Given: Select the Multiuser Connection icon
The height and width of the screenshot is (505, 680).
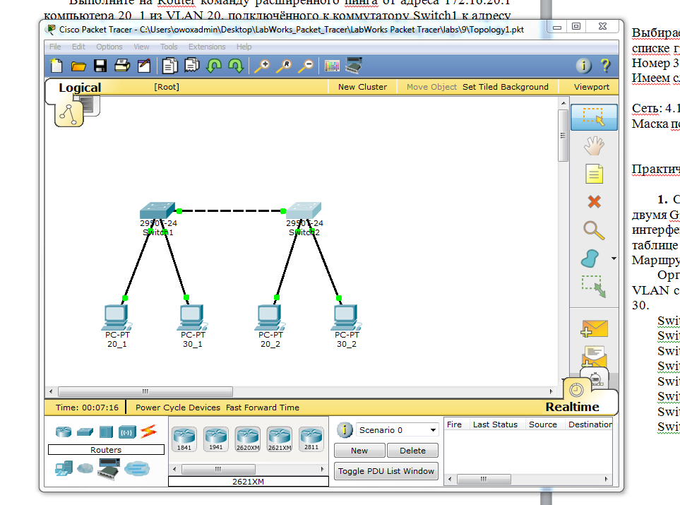Looking at the screenshot, I should tap(137, 468).
